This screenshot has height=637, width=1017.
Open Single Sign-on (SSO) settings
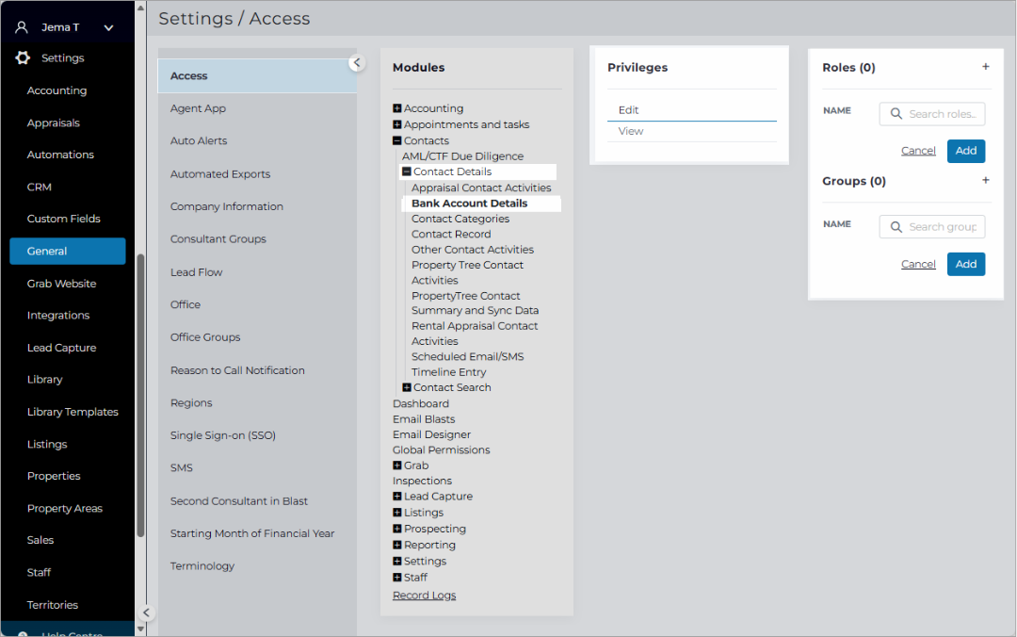(222, 435)
